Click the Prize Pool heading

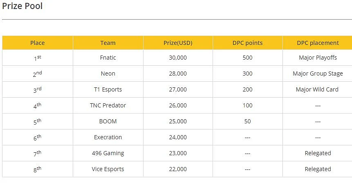coord(22,6)
